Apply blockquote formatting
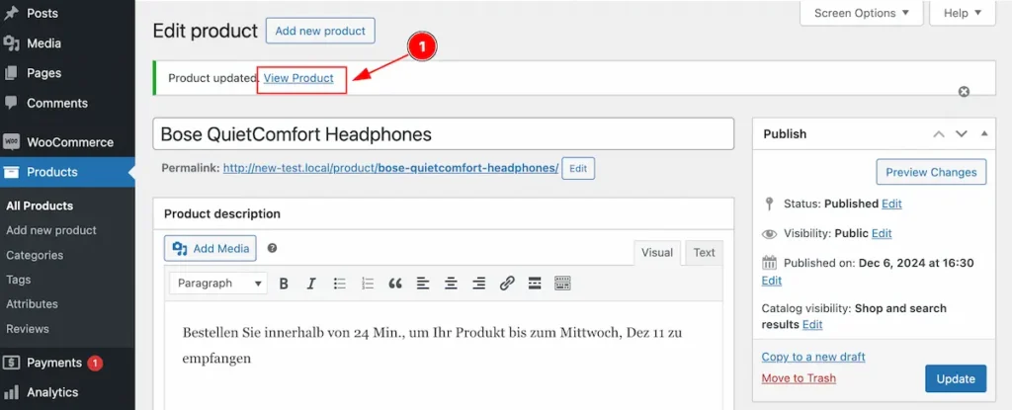Image resolution: width=1012 pixels, height=410 pixels. (x=395, y=284)
